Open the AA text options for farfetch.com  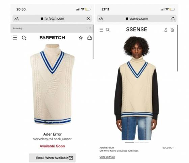pyautogui.click(x=17, y=19)
